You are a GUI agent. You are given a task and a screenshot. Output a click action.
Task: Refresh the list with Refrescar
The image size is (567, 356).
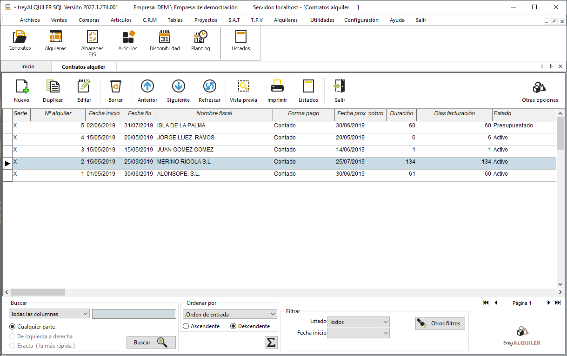tap(210, 91)
